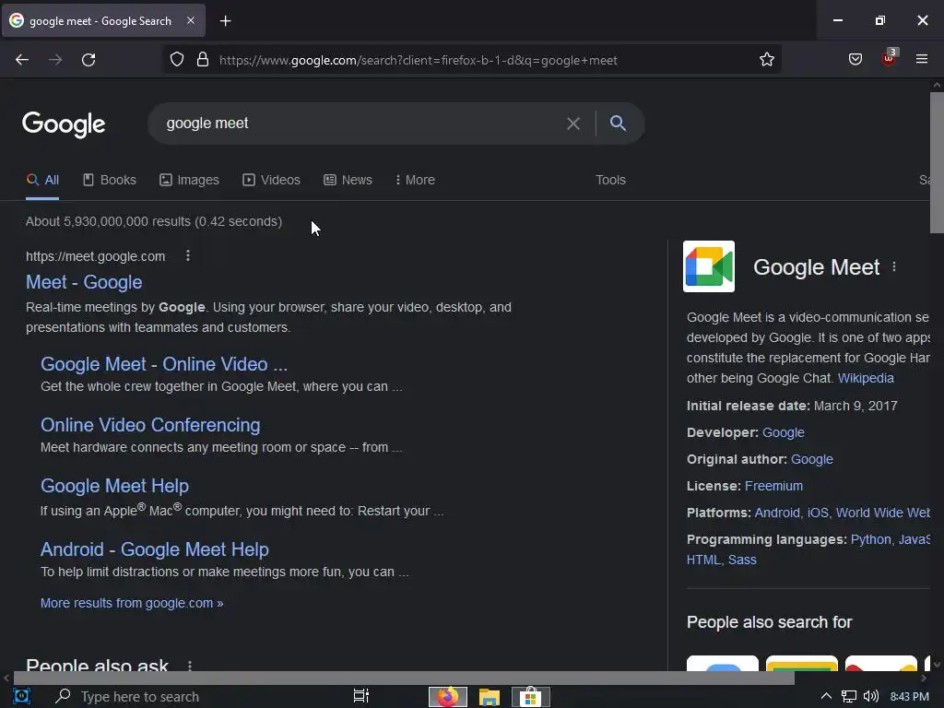The image size is (944, 708).
Task: Switch to the Videos tab
Action: (x=272, y=180)
